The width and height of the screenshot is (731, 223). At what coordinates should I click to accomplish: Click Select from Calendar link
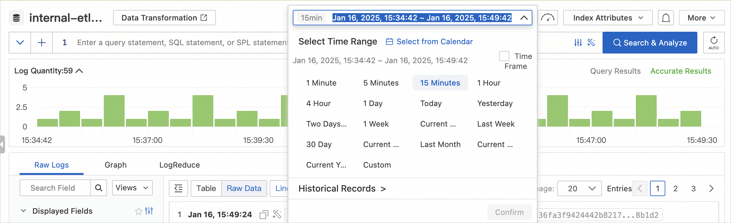(x=429, y=42)
